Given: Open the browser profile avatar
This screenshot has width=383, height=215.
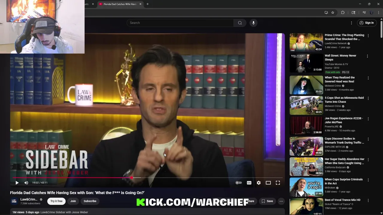Looking at the screenshot, I should (371, 13).
